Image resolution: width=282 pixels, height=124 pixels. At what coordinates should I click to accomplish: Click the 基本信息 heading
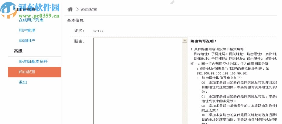[75, 21]
